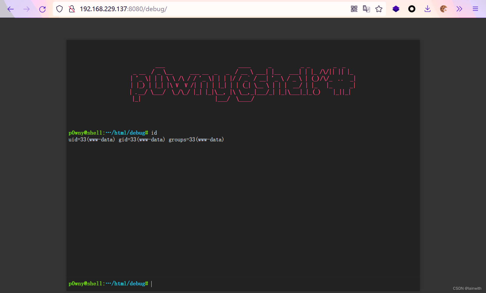Click the forward navigation arrow

click(26, 9)
